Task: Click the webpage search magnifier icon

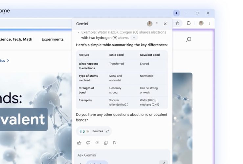Action: click(x=189, y=39)
